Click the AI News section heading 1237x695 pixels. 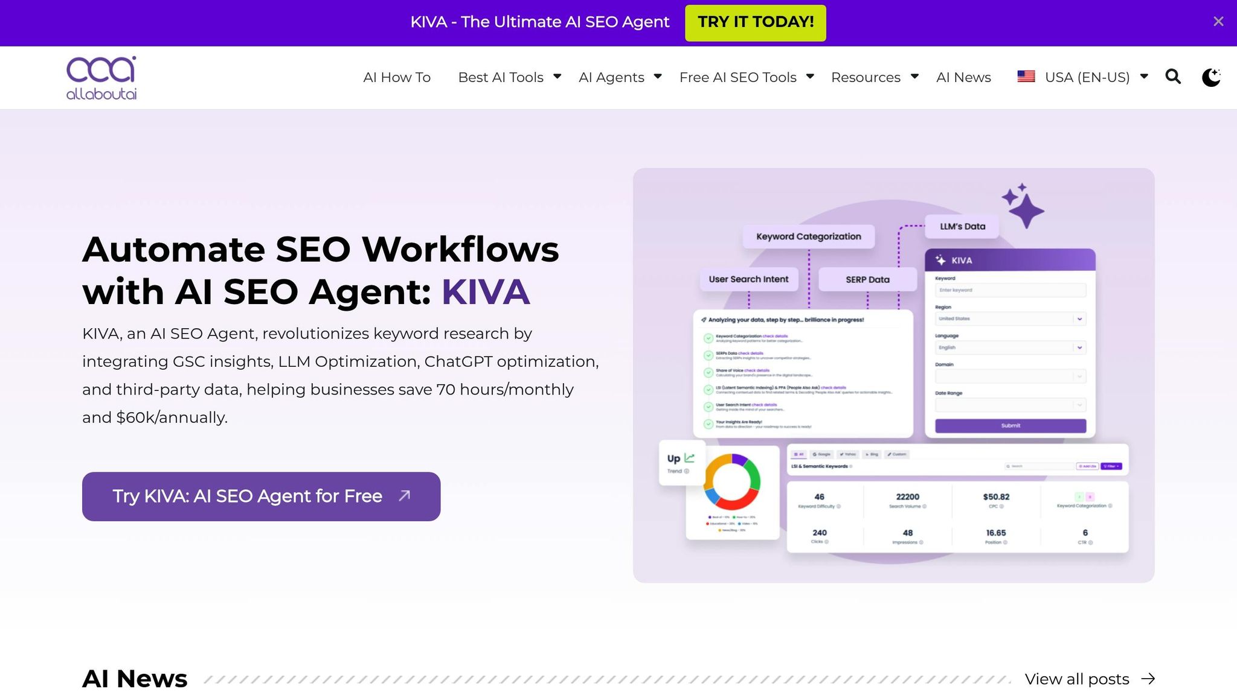click(135, 679)
